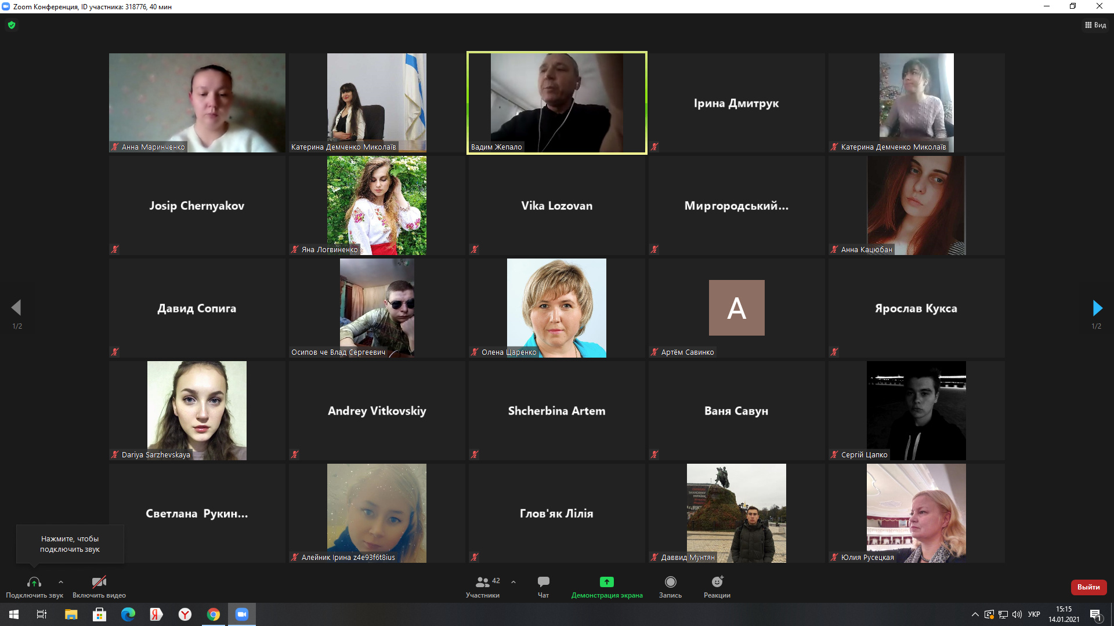Screen dimensions: 1114x626
Task: Expand audio options arrow next to headphones
Action: pos(61,582)
